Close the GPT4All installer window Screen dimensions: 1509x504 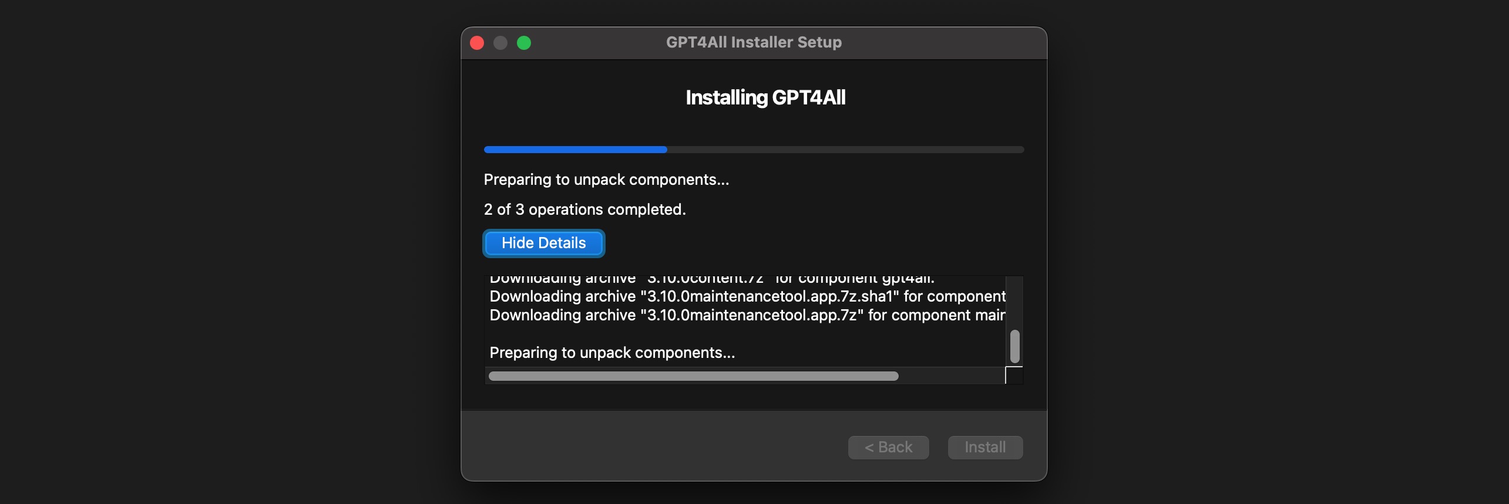point(477,43)
